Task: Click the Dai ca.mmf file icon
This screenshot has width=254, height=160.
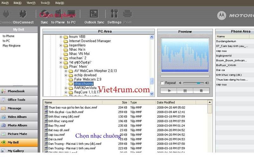Action: 46,139
